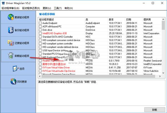This screenshot has width=167, height=113.
Task: Check KVYCam Virtual Audio Clip Device checkbox
Action: click(40, 71)
